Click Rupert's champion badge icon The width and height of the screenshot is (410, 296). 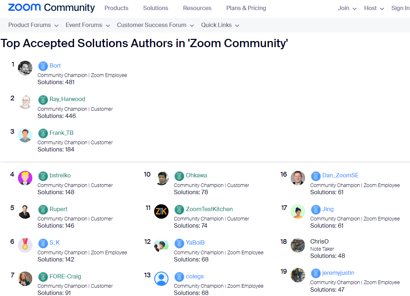43,209
